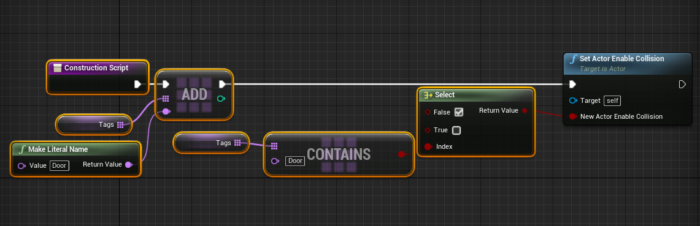Select the CONTAINS node label
700x226 pixels.
(x=339, y=154)
